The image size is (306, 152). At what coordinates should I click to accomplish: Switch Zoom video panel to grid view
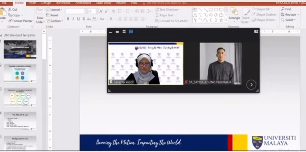(x=131, y=32)
